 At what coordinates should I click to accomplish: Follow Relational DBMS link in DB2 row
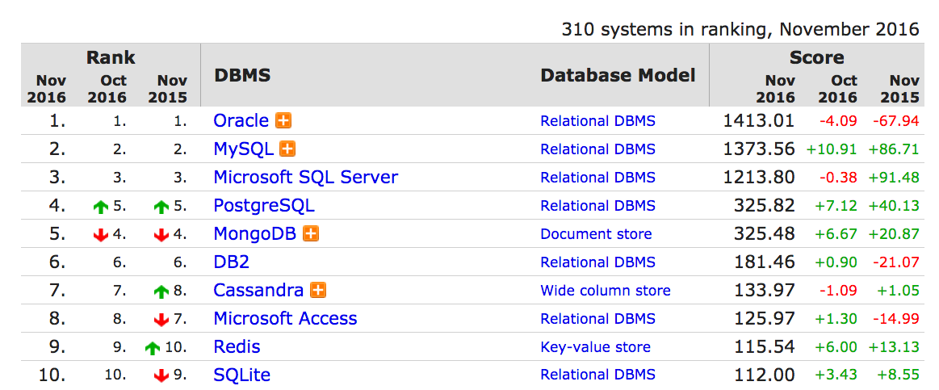coord(597,262)
